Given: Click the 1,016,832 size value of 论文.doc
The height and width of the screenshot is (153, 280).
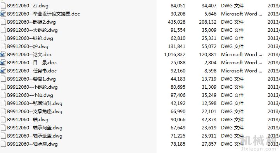Looking at the screenshot, I should point(175,55).
